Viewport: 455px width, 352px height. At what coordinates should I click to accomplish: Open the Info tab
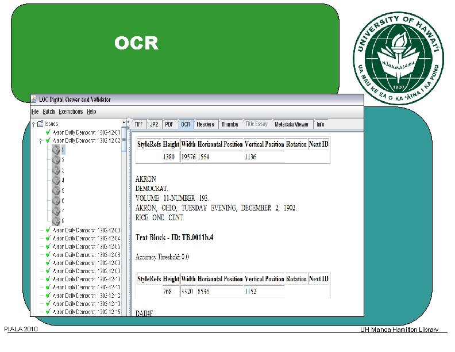pos(321,124)
